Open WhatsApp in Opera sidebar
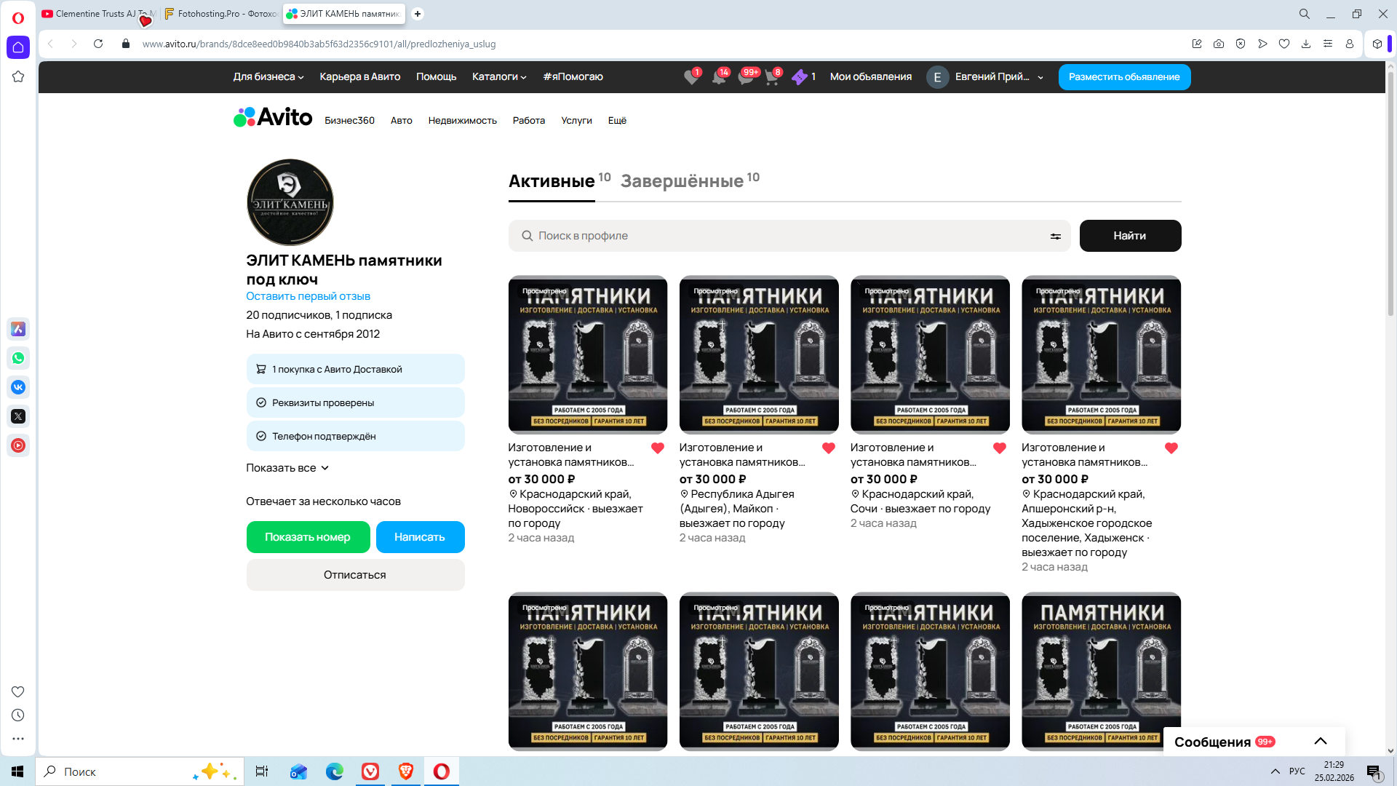 pyautogui.click(x=18, y=358)
